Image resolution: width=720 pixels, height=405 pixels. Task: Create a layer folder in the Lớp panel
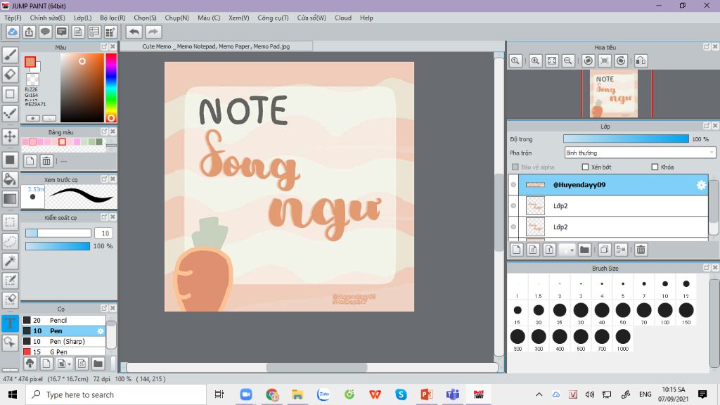[x=584, y=250]
